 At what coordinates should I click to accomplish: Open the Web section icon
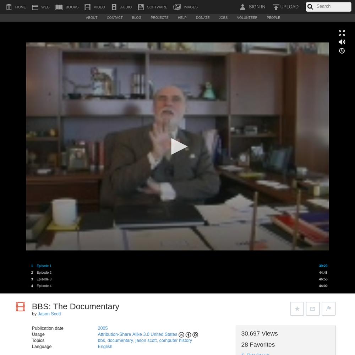[35, 7]
